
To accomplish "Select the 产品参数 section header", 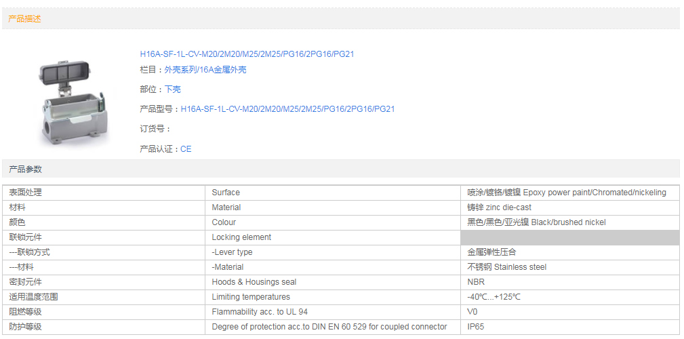I will 24,169.
